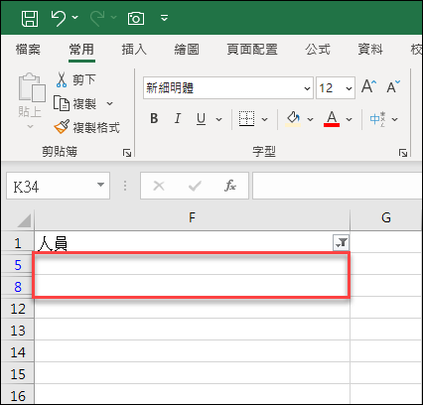Click the increase font size icon
Viewport: 423px width, 405px height.
click(x=368, y=86)
